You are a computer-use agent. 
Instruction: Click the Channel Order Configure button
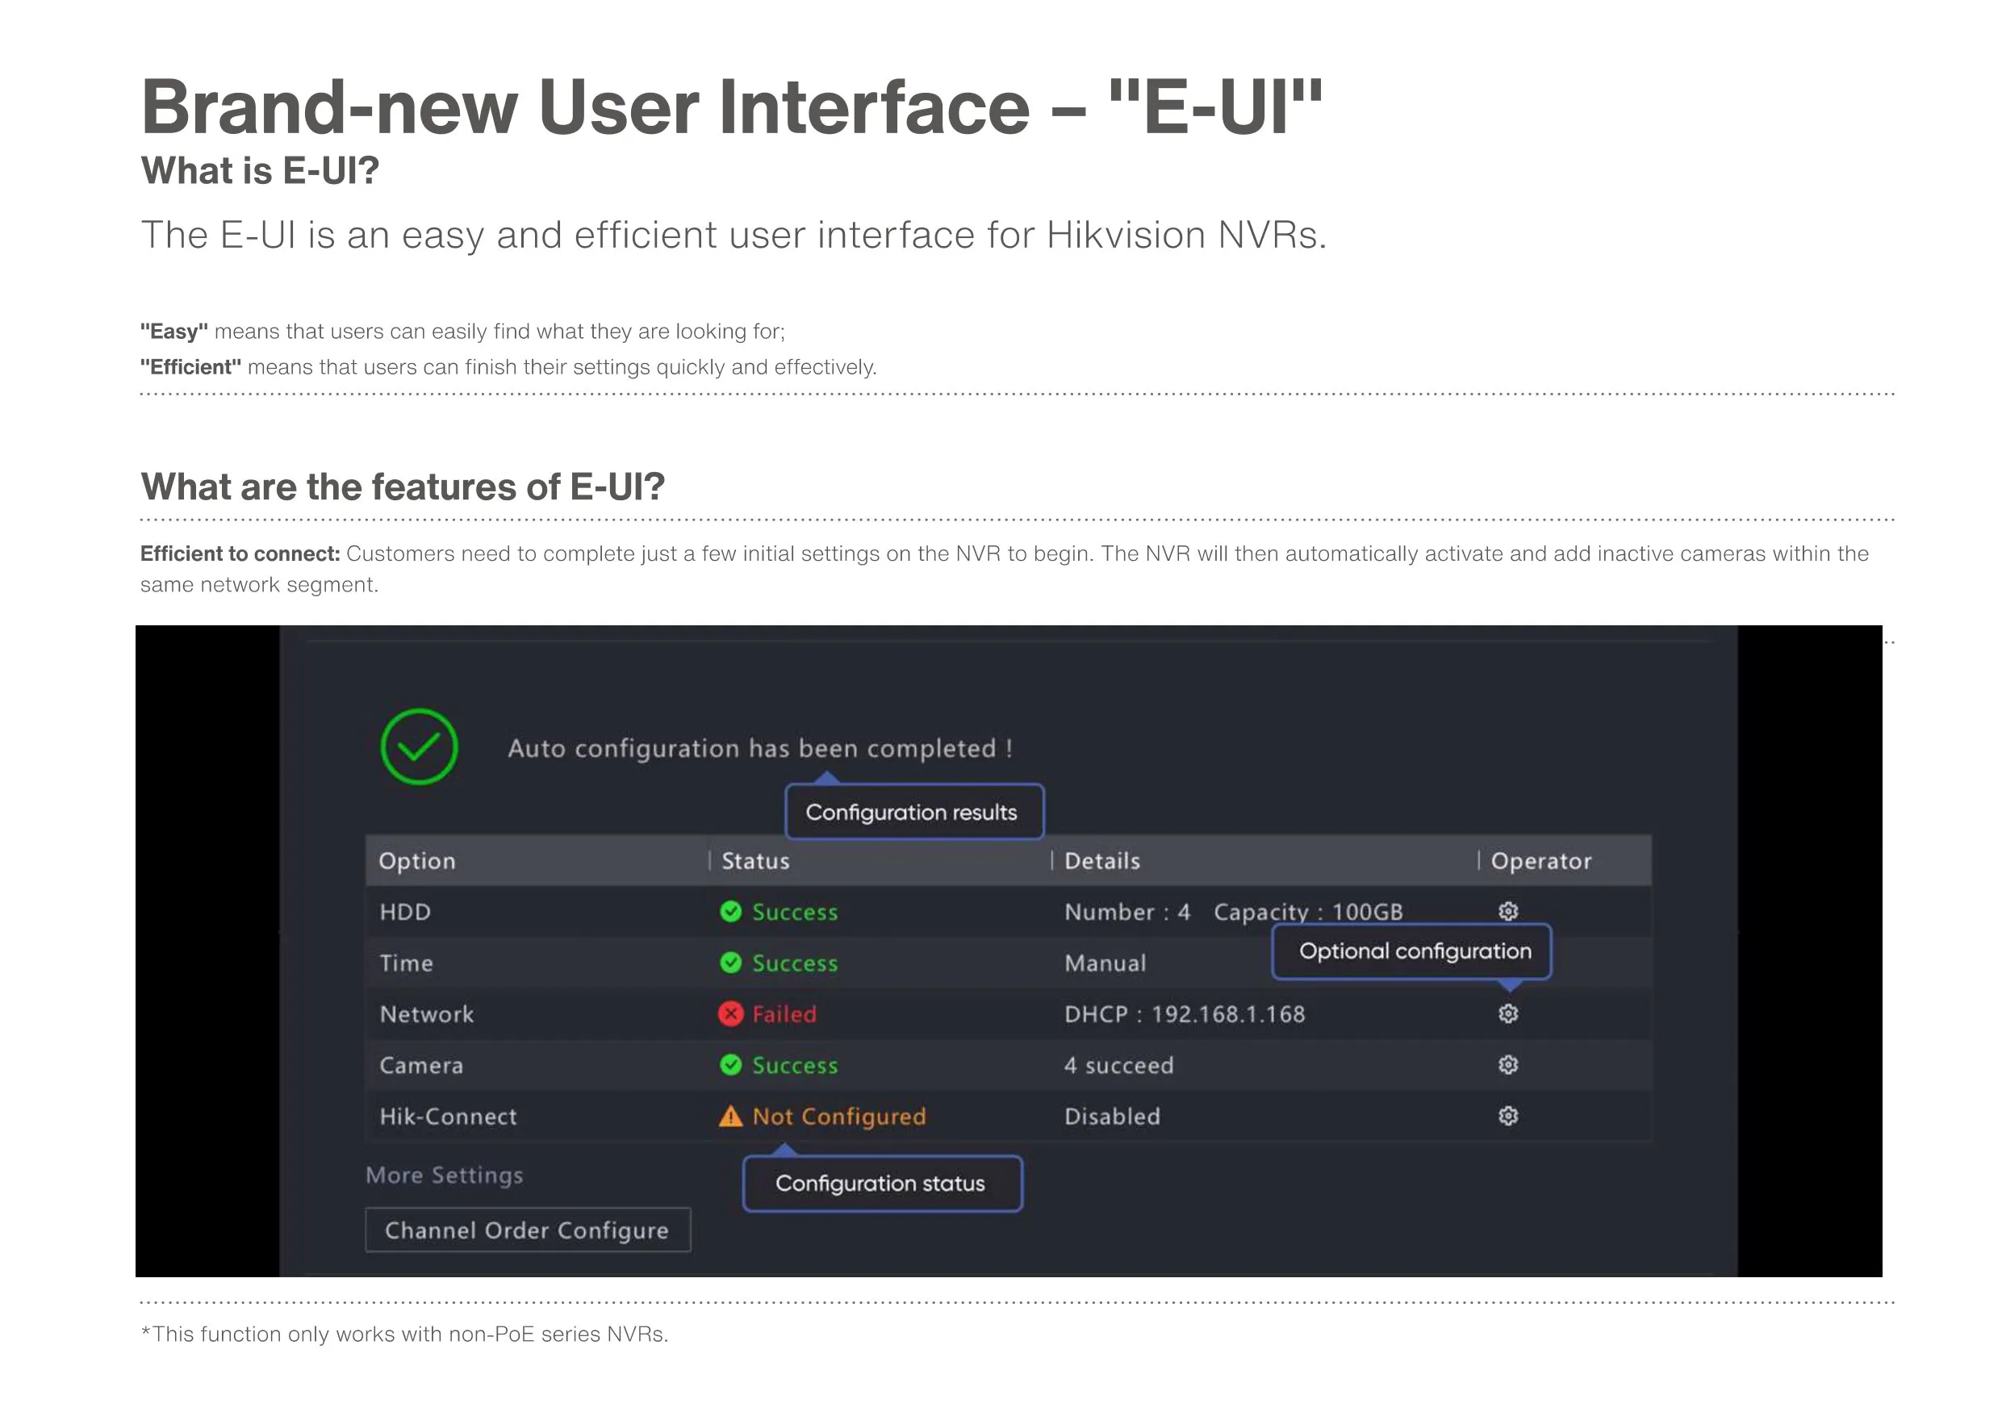528,1230
